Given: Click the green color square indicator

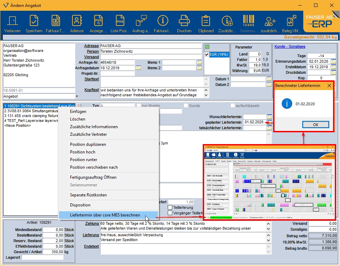Looking at the screenshot, I should point(208,47).
